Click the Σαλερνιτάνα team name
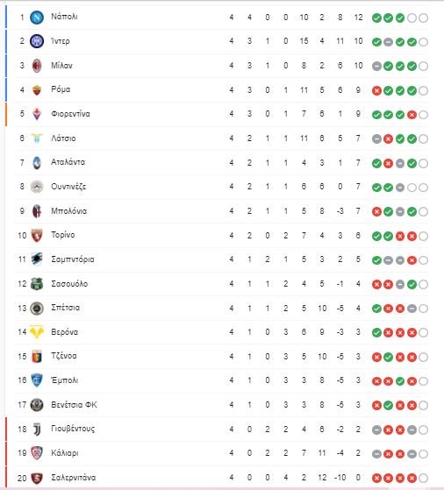The image size is (444, 490). 74,478
